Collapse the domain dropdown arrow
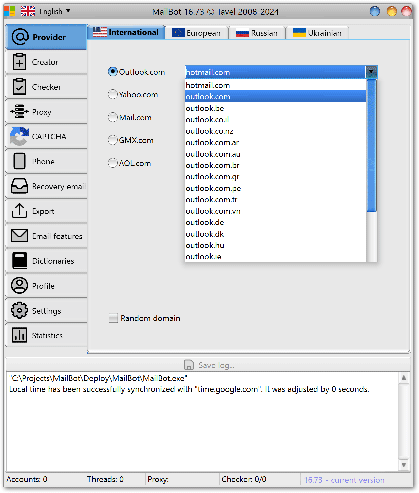The width and height of the screenshot is (419, 493). (371, 72)
